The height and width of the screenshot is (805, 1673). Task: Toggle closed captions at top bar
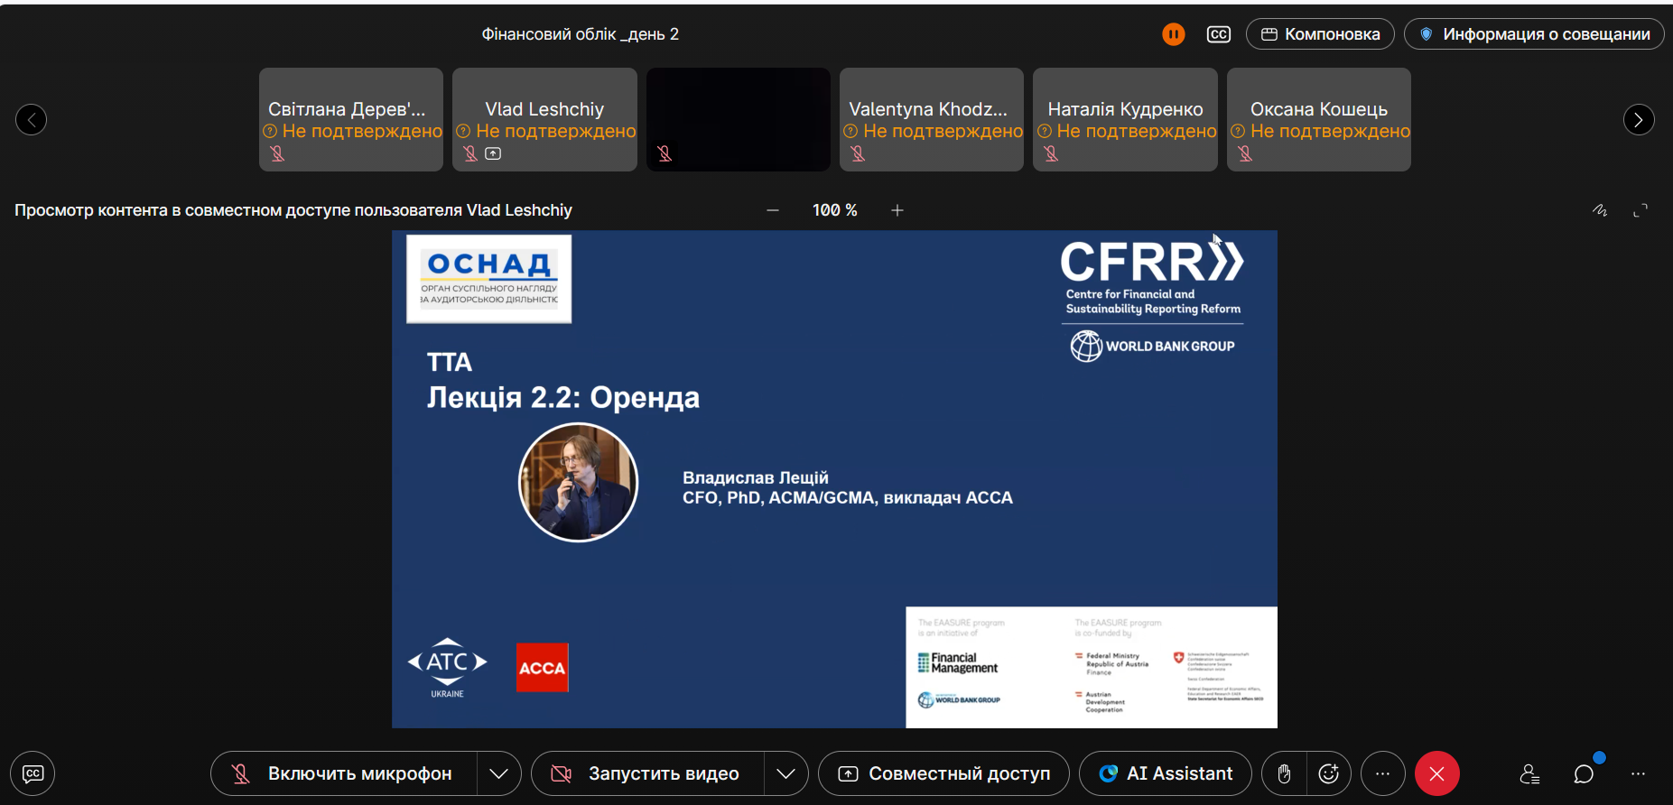click(1218, 34)
